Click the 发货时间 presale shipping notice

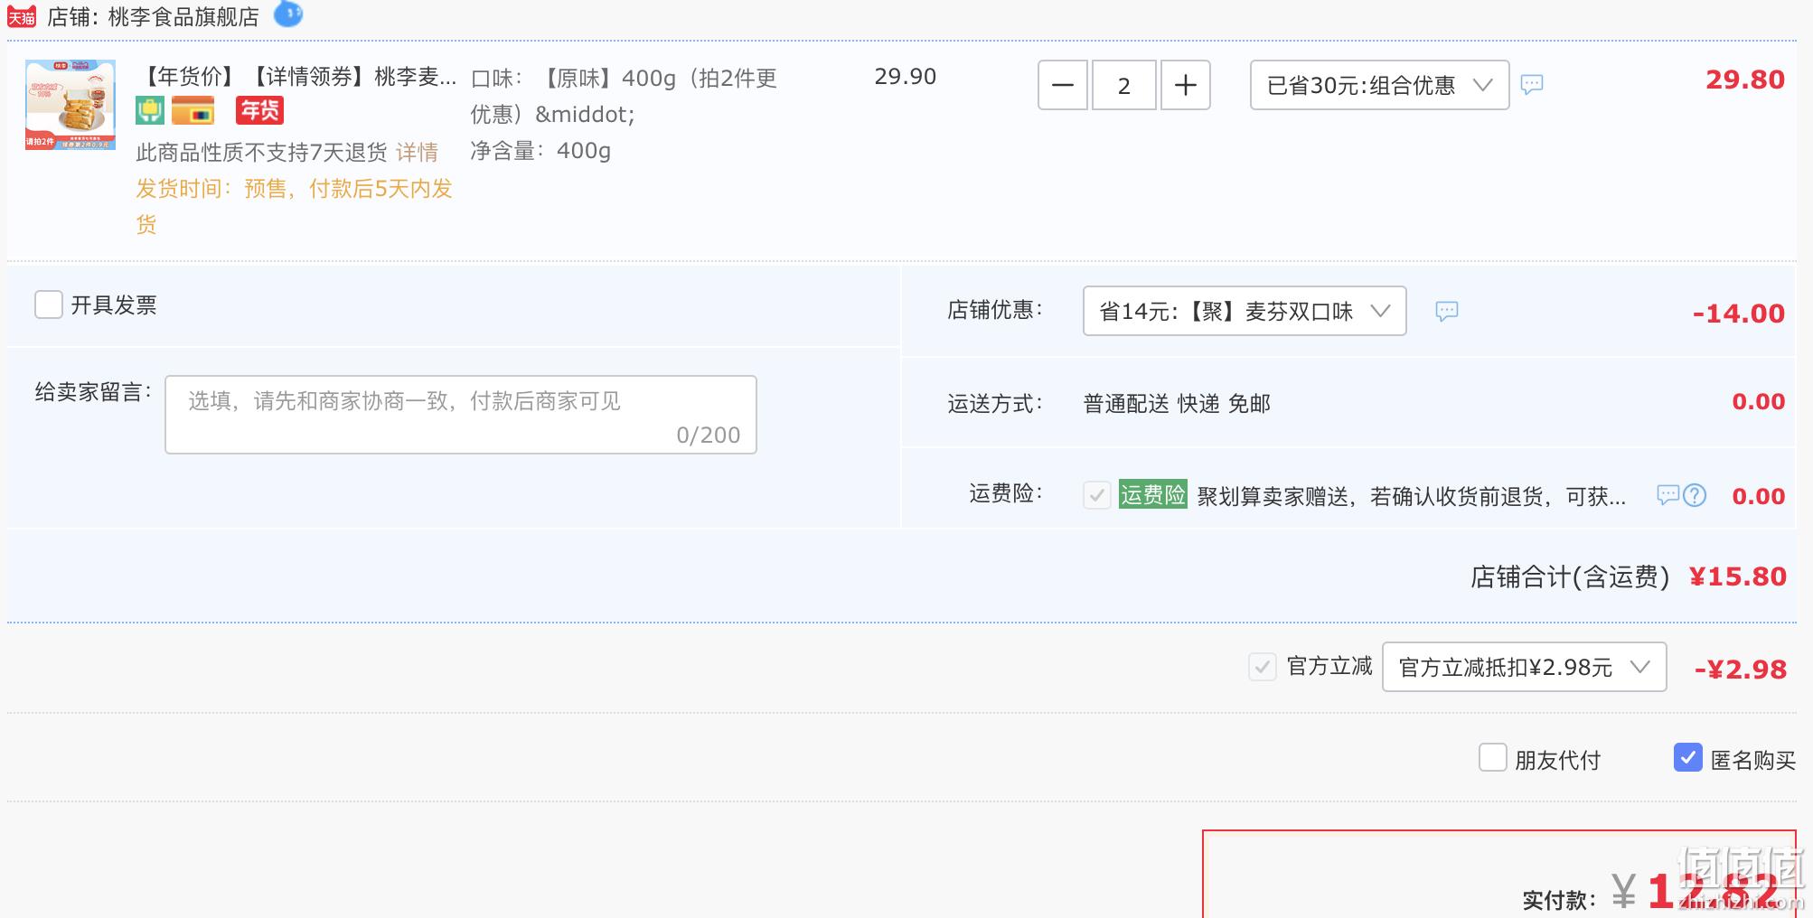tap(295, 206)
